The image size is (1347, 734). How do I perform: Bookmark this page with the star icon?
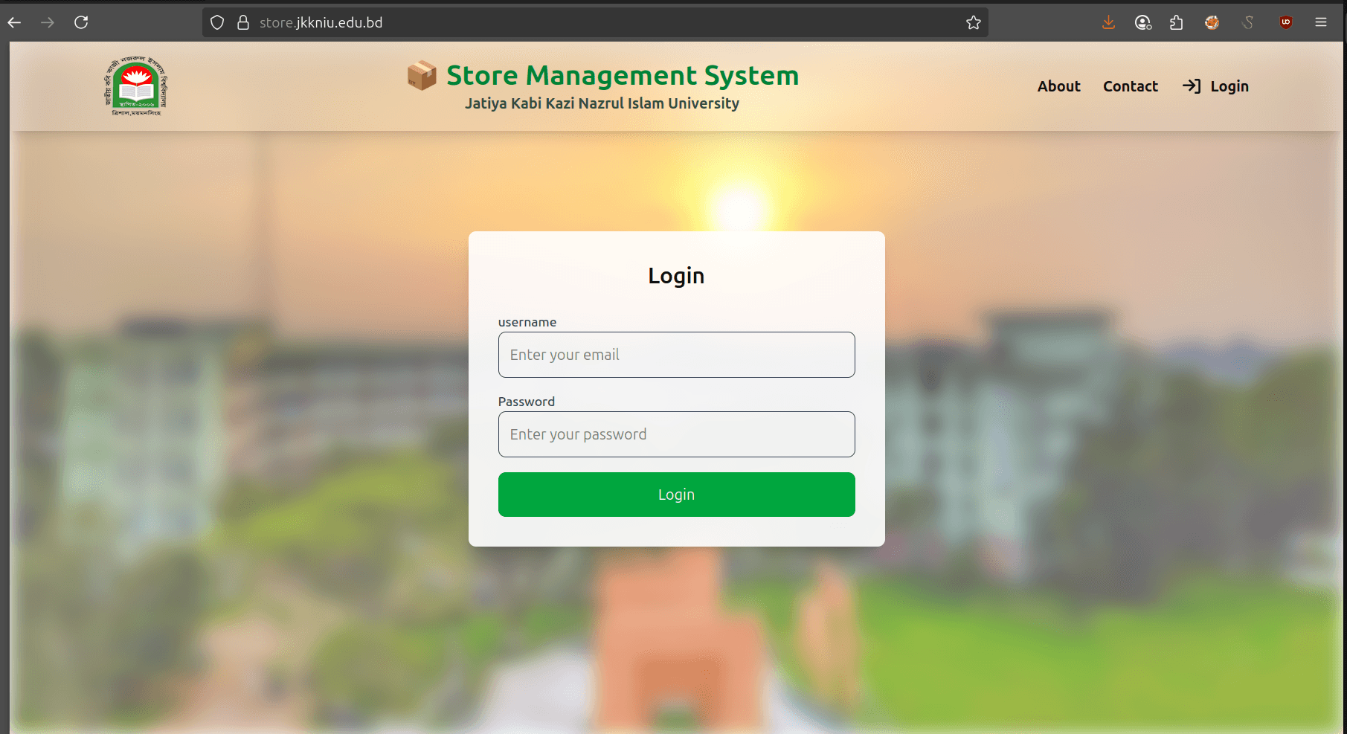click(x=973, y=22)
